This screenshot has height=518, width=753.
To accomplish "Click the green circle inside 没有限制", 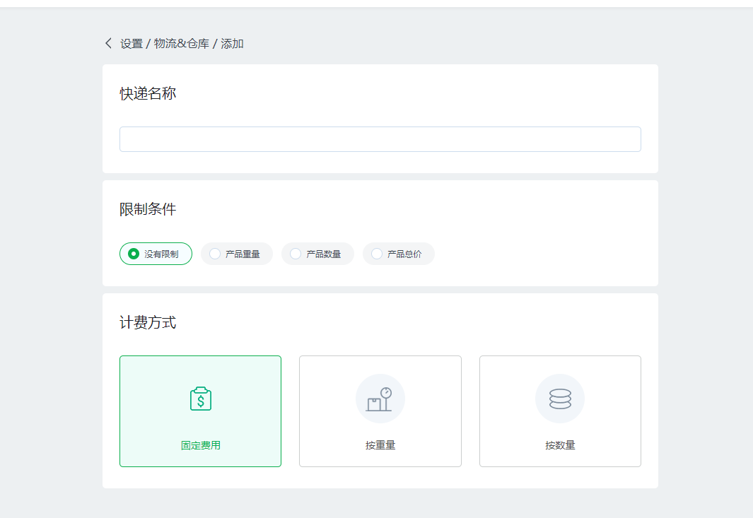I will tap(134, 254).
